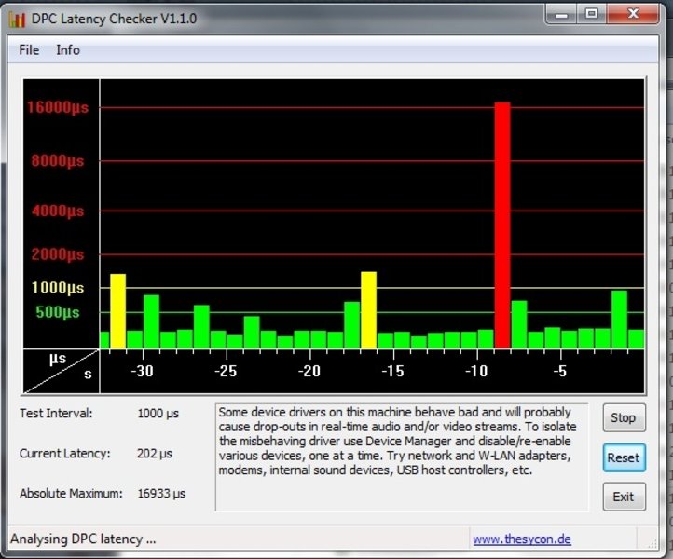Image resolution: width=673 pixels, height=559 pixels.
Task: Click the 16000µs axis label
Action: coord(58,107)
